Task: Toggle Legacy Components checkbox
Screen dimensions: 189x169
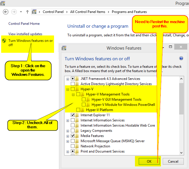Action: 73,130
